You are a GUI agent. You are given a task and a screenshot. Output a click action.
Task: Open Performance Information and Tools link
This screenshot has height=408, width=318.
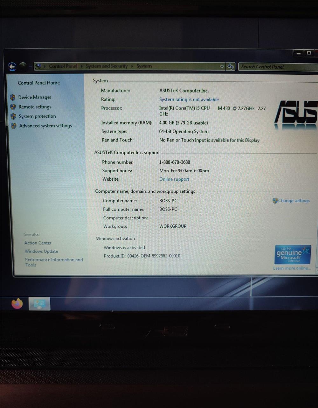tap(54, 260)
